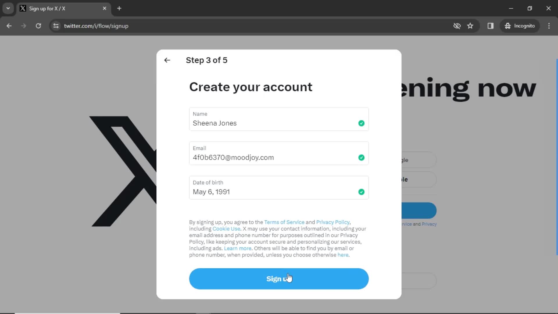Click the Date of birth field
Image resolution: width=558 pixels, height=314 pixels.
pyautogui.click(x=279, y=188)
